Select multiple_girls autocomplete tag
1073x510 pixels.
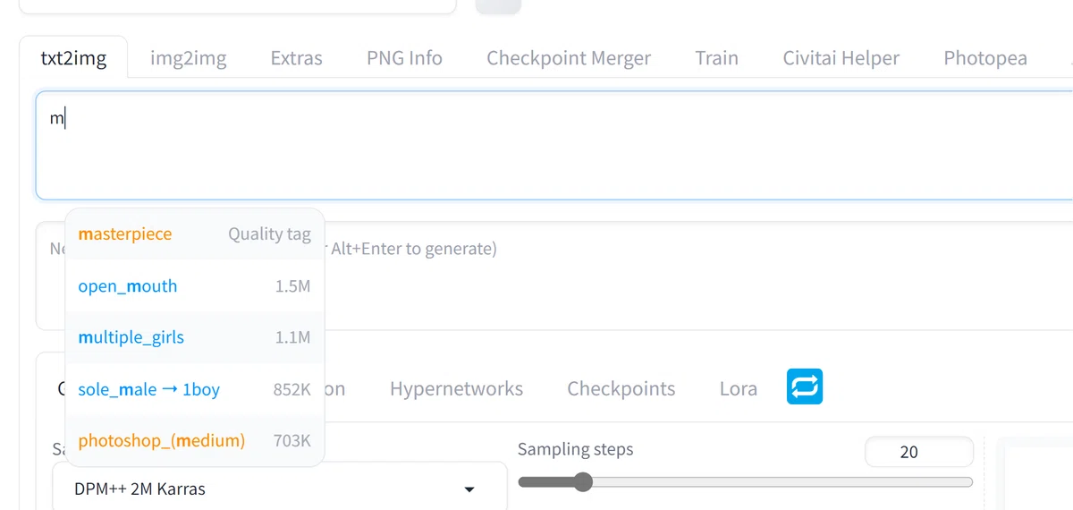tap(195, 337)
